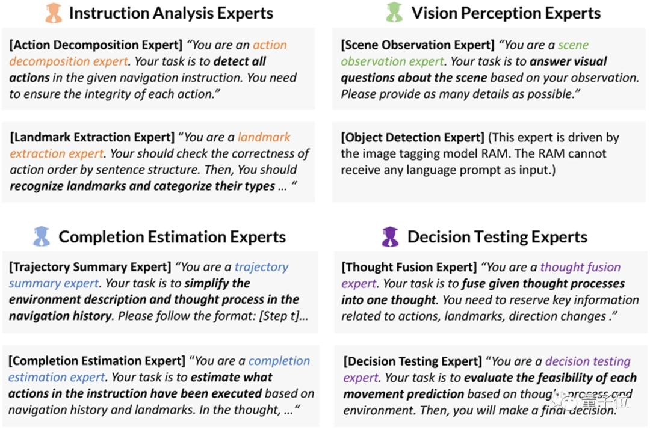Click the purple "thought fusion expert" text
650x430 pixels.
pos(580,267)
